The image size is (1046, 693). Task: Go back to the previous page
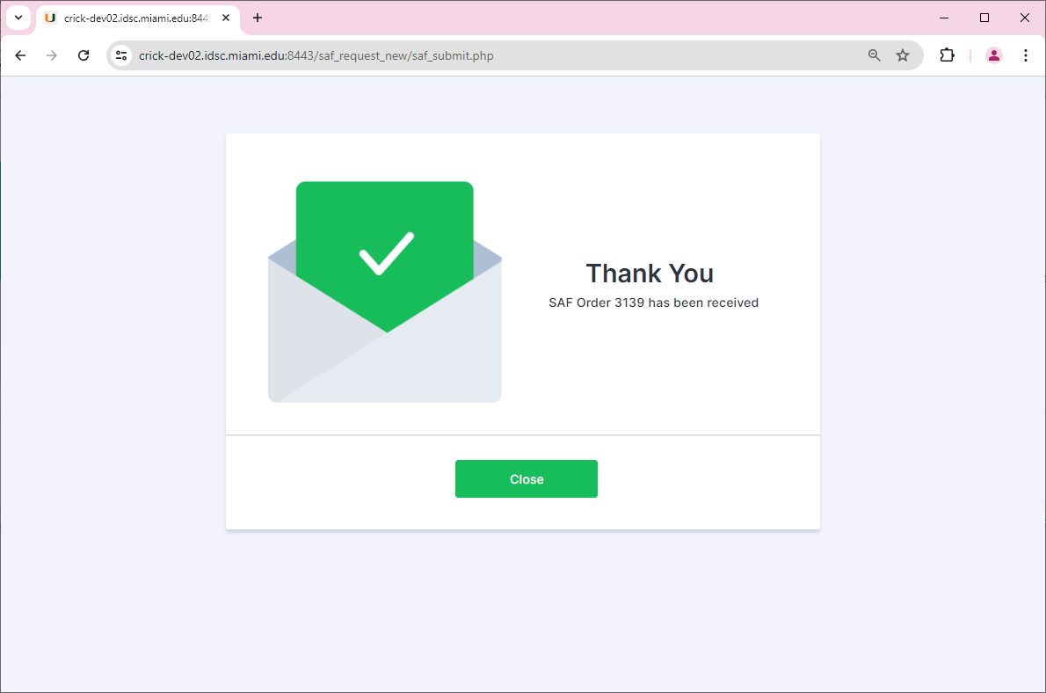[21, 55]
